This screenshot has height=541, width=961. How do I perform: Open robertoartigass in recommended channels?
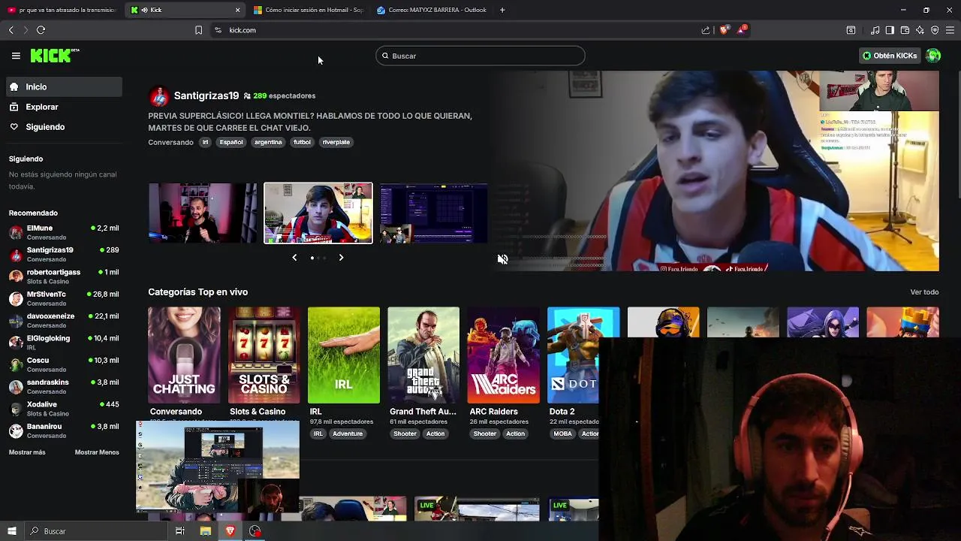click(64, 277)
